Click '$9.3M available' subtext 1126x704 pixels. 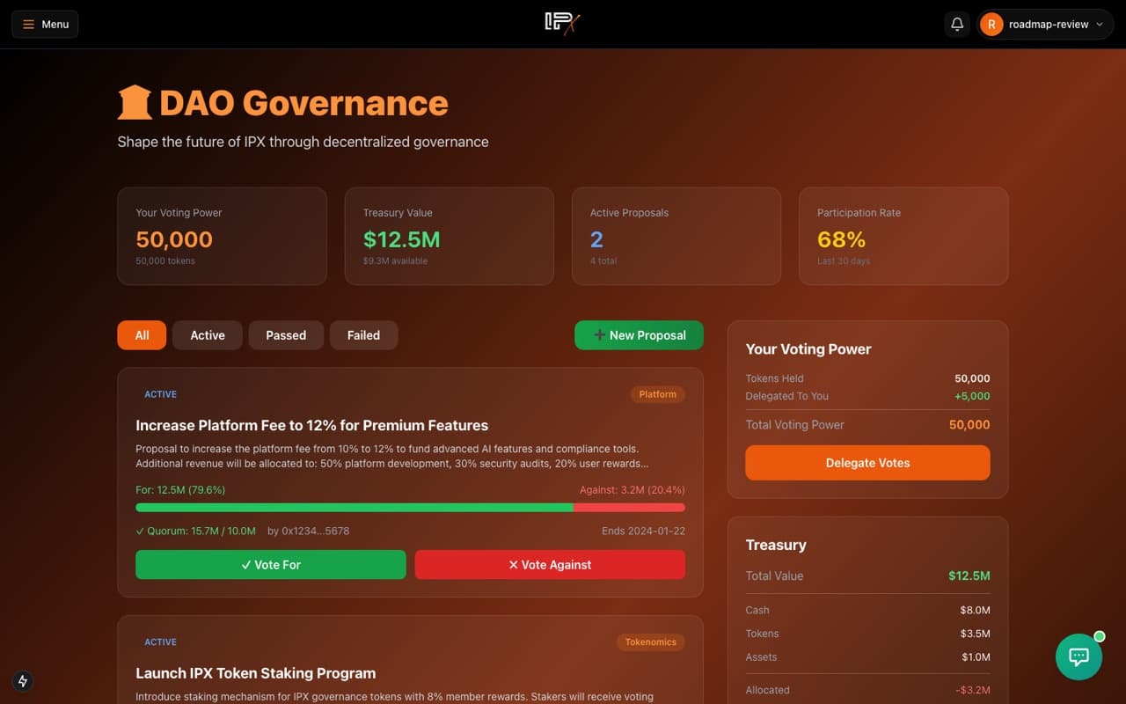pos(395,261)
